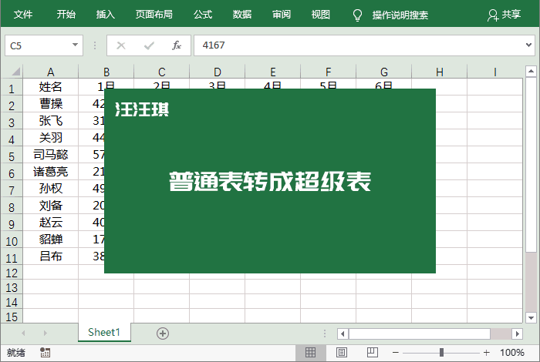Click the Select All corner triangle
The image size is (540, 362).
[16, 72]
